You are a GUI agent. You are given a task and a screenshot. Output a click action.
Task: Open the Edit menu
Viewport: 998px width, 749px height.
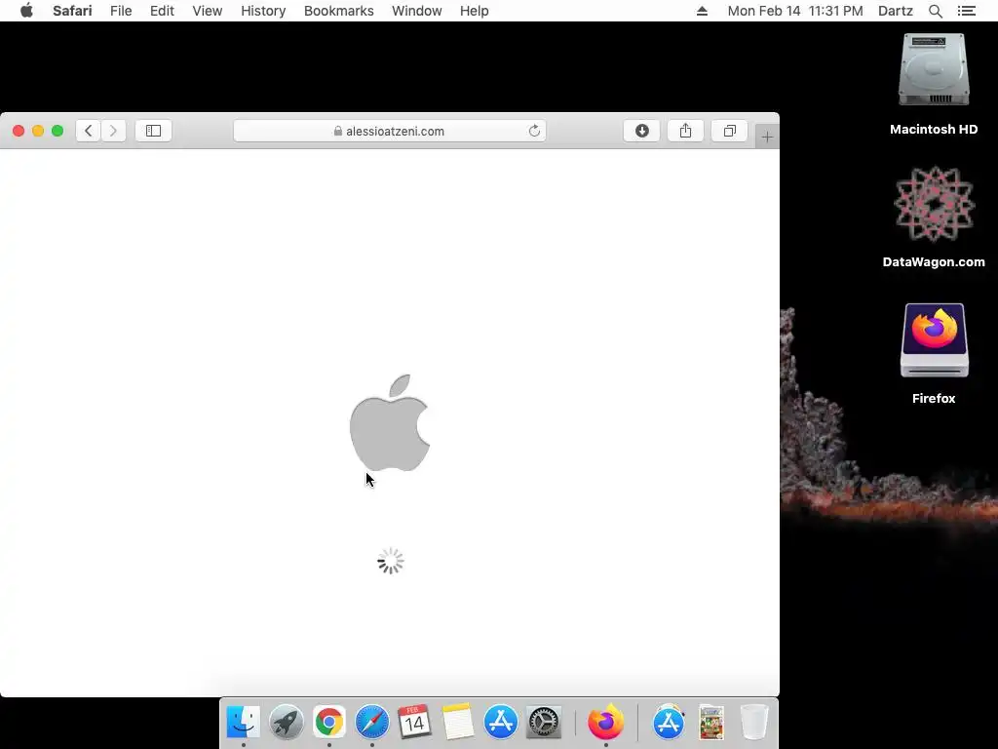(162, 11)
